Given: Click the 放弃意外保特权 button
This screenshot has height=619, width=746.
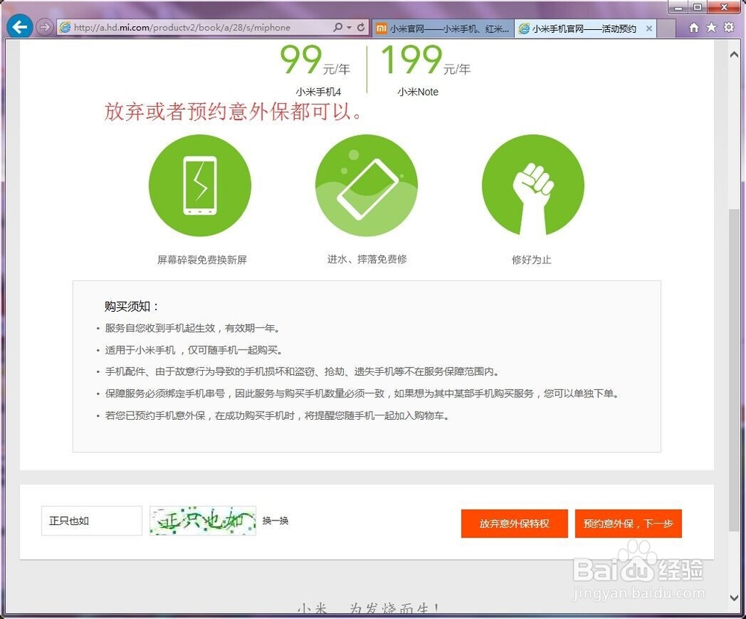Looking at the screenshot, I should pyautogui.click(x=514, y=524).
